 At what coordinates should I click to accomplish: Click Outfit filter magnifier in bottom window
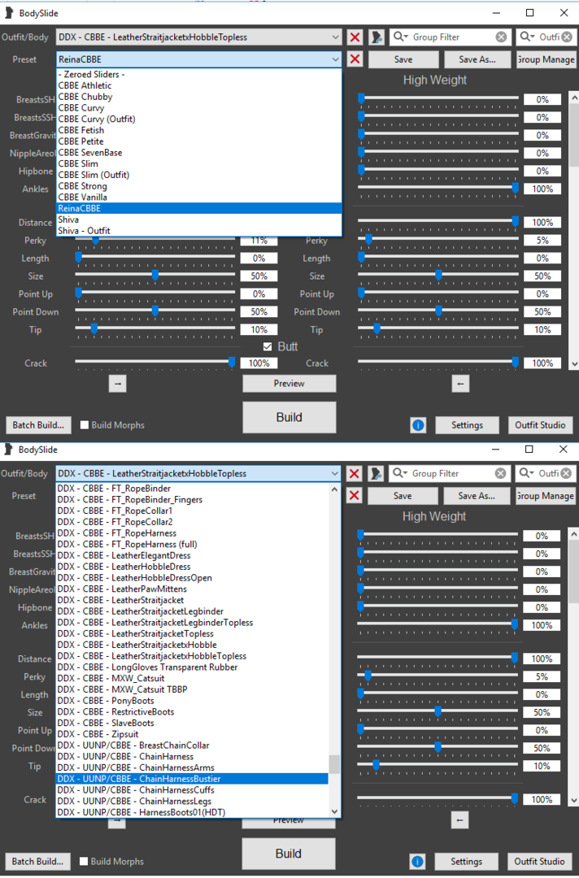(526, 473)
